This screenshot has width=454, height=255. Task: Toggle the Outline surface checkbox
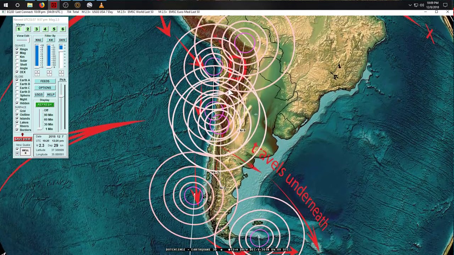(x=17, y=114)
